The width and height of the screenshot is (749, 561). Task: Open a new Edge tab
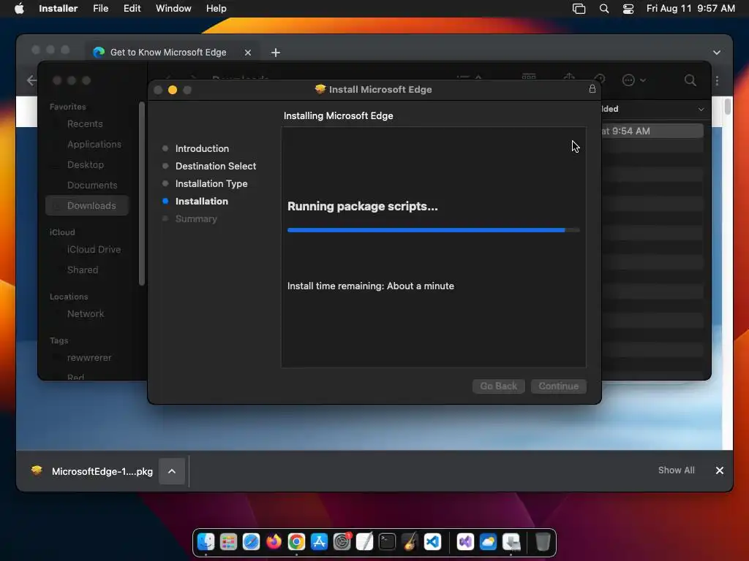276,53
